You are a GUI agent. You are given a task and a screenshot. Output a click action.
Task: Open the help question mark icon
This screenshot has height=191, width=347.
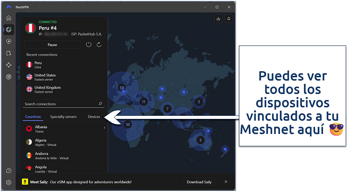click(9, 171)
